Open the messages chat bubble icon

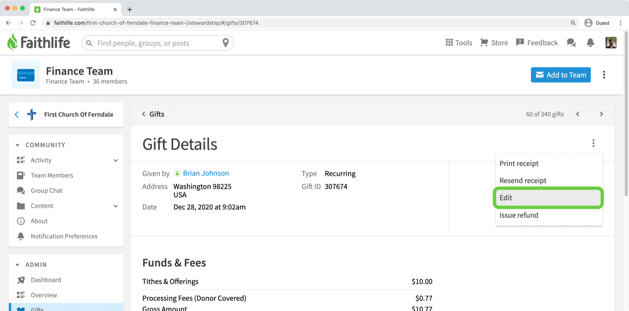[571, 43]
